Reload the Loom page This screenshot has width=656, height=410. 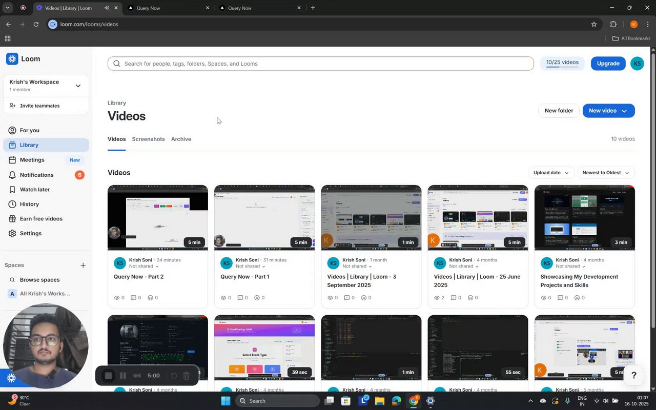pyautogui.click(x=36, y=24)
